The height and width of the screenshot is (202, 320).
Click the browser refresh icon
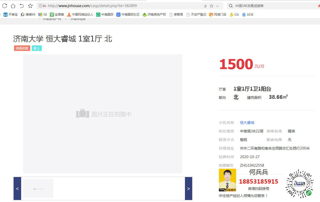coord(5,6)
